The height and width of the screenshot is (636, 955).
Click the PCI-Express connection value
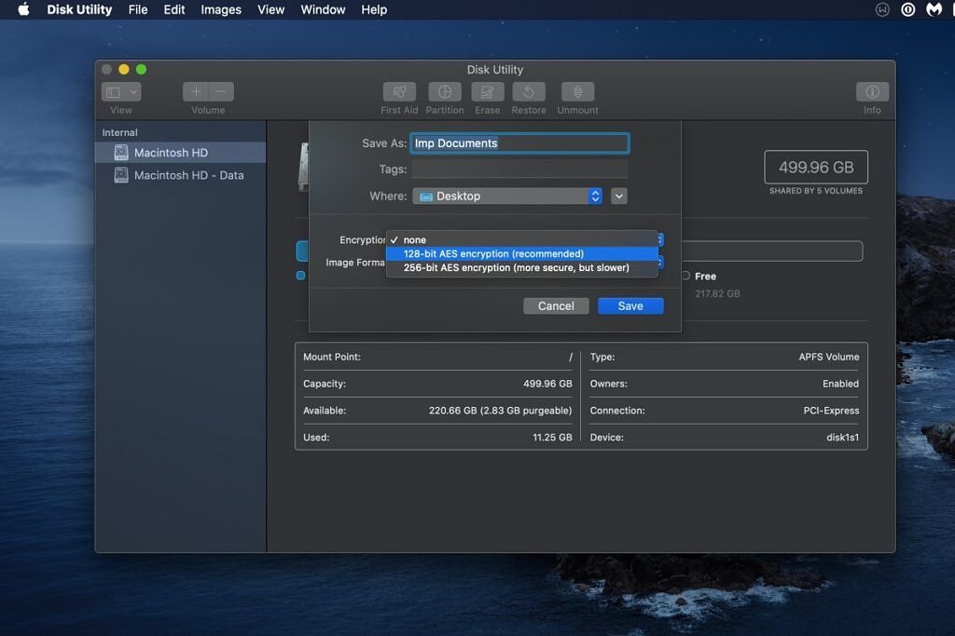831,411
